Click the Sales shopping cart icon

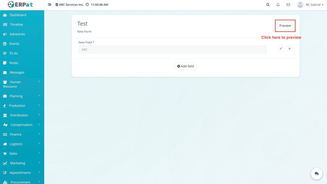coord(5,154)
